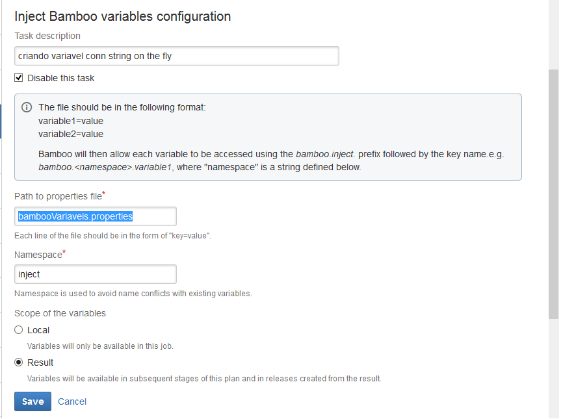The height and width of the screenshot is (419, 561).
Task: Click the italic 'bamboo.inject.' prefix text
Action: point(325,154)
